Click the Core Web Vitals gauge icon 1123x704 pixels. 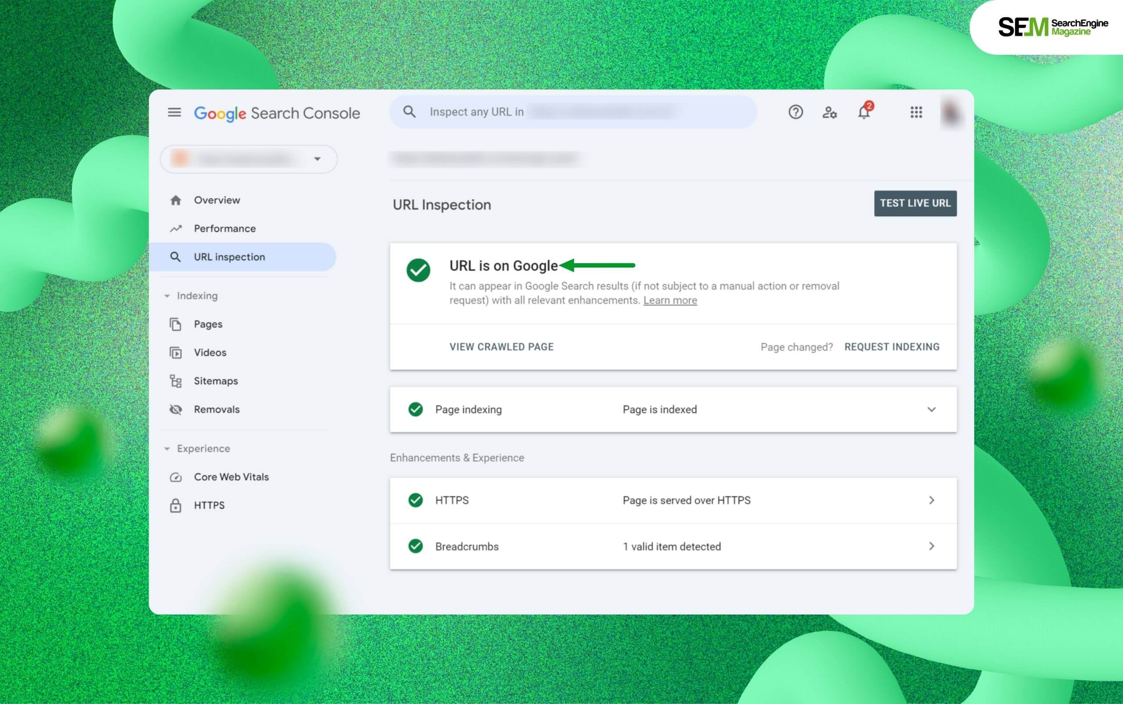(x=175, y=477)
